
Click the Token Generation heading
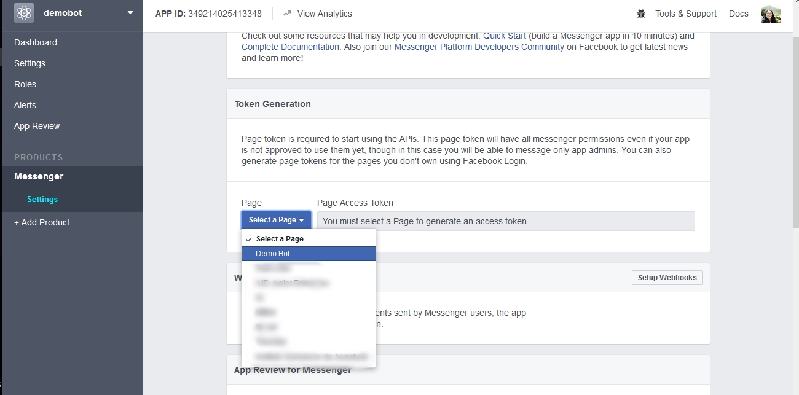[x=272, y=104]
